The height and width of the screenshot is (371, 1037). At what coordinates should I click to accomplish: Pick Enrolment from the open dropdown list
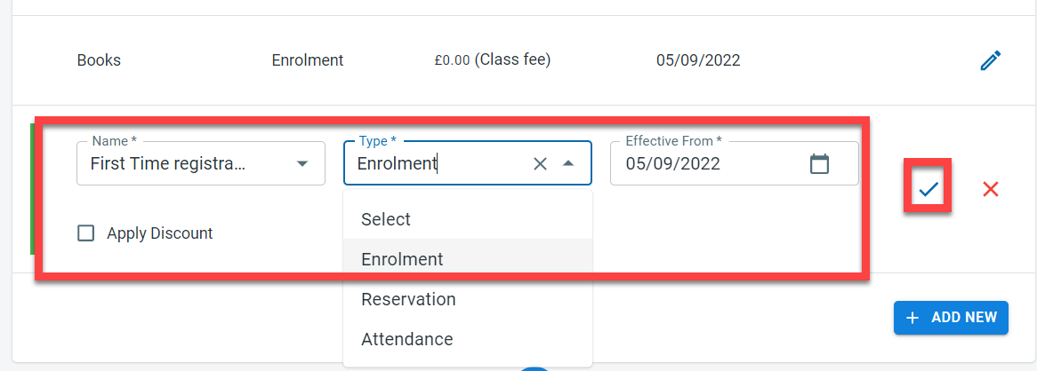click(x=402, y=259)
